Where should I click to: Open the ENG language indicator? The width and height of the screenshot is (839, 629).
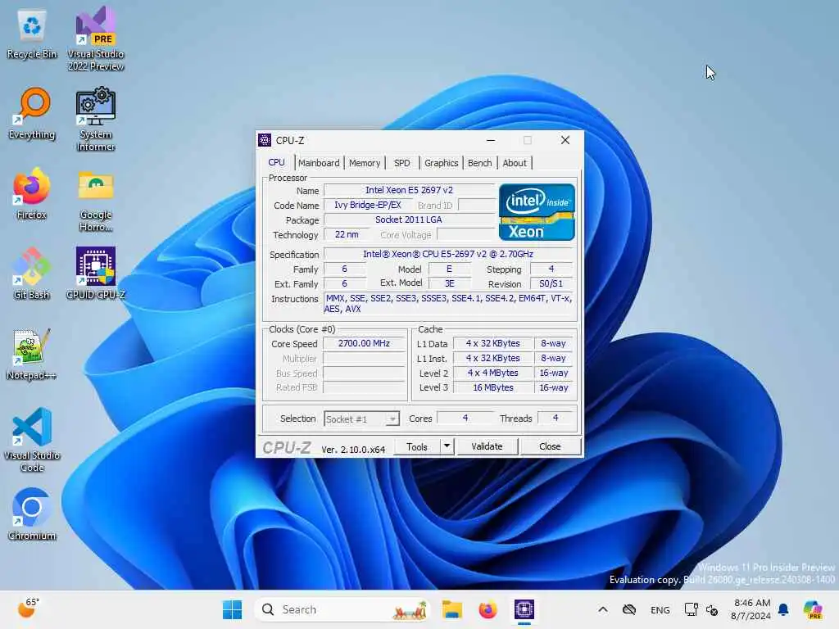click(660, 609)
